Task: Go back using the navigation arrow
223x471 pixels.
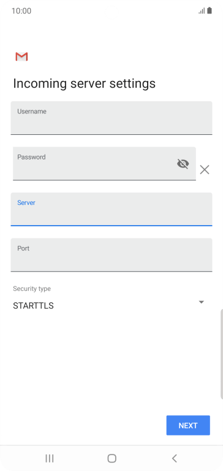Action: 174,458
